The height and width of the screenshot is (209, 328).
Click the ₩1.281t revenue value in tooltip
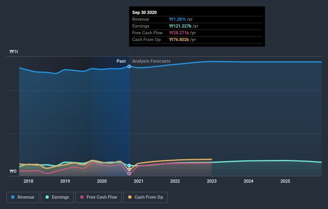[x=177, y=19]
